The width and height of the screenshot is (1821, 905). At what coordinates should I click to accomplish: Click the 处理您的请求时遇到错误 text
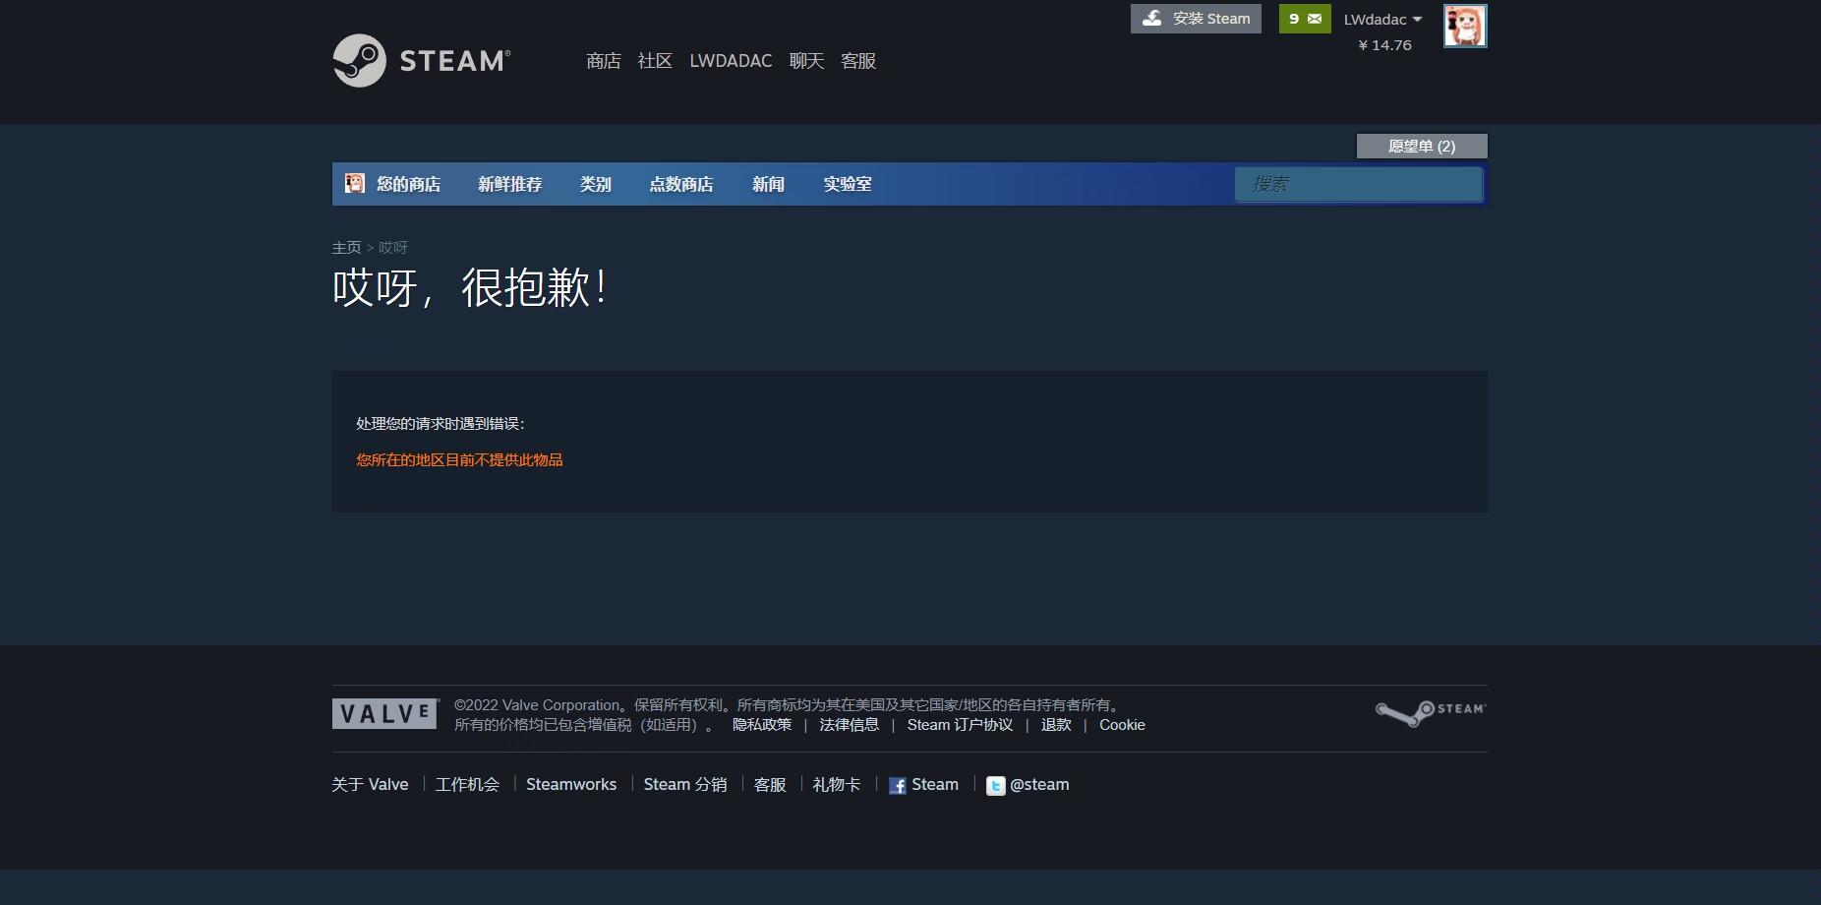[x=440, y=424]
